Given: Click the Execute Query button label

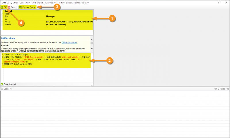Looking at the screenshot, I should point(29,7).
